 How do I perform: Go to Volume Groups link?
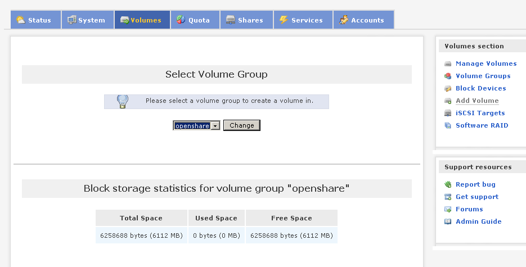(x=483, y=76)
